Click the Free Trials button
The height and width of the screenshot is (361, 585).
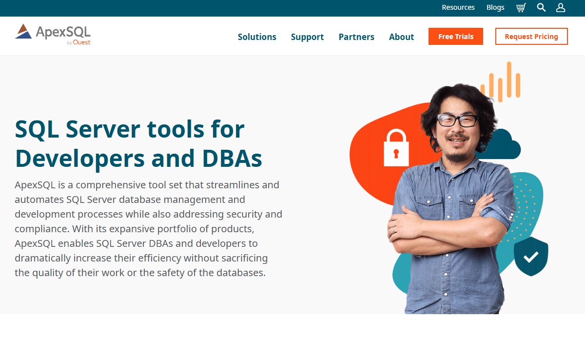pos(456,37)
